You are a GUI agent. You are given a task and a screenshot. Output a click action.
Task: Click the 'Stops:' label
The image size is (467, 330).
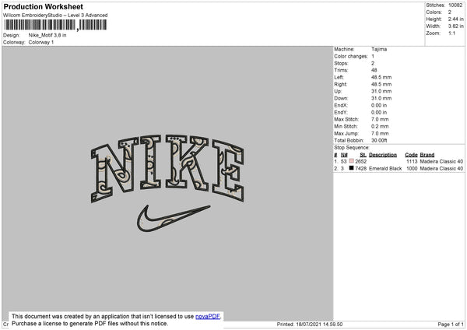[x=341, y=63]
